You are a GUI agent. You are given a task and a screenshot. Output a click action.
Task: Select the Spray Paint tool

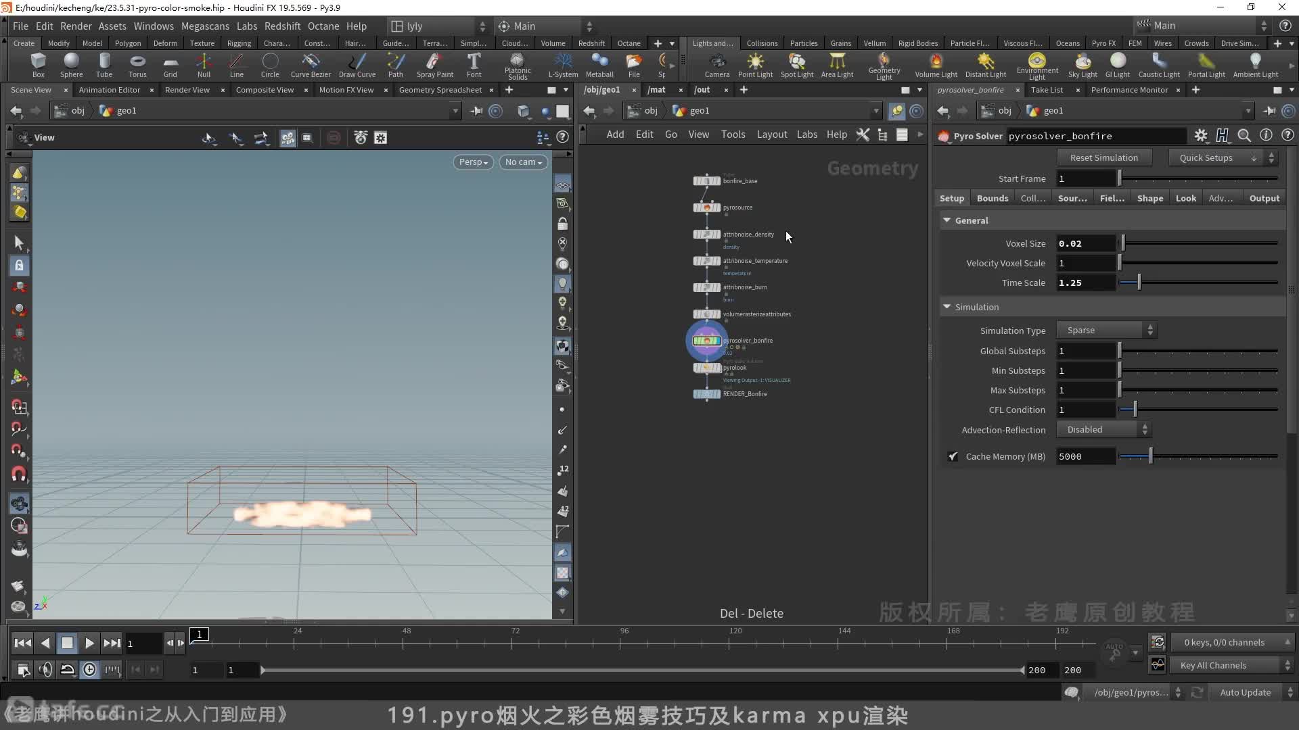point(435,66)
